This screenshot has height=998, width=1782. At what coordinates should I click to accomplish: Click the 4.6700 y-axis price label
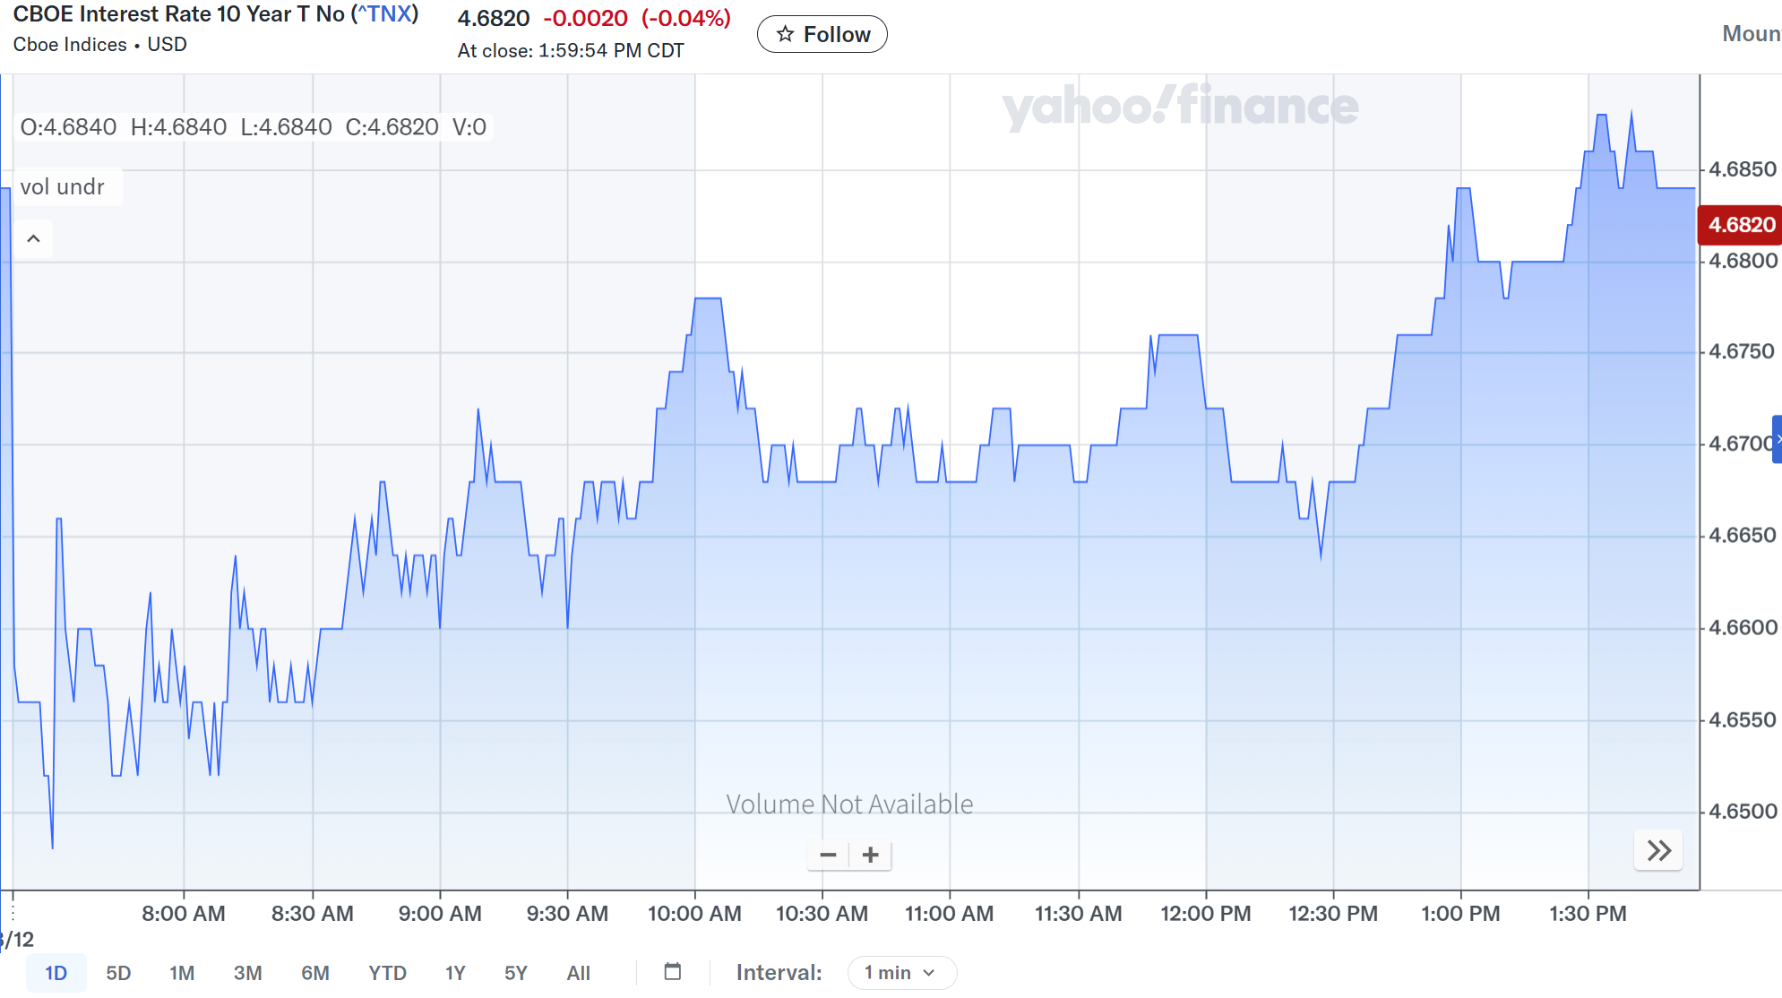(1740, 443)
